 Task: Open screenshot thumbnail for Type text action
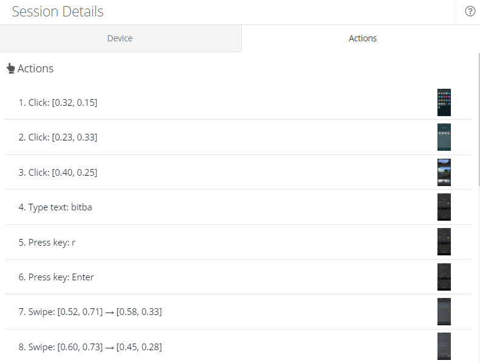click(444, 207)
